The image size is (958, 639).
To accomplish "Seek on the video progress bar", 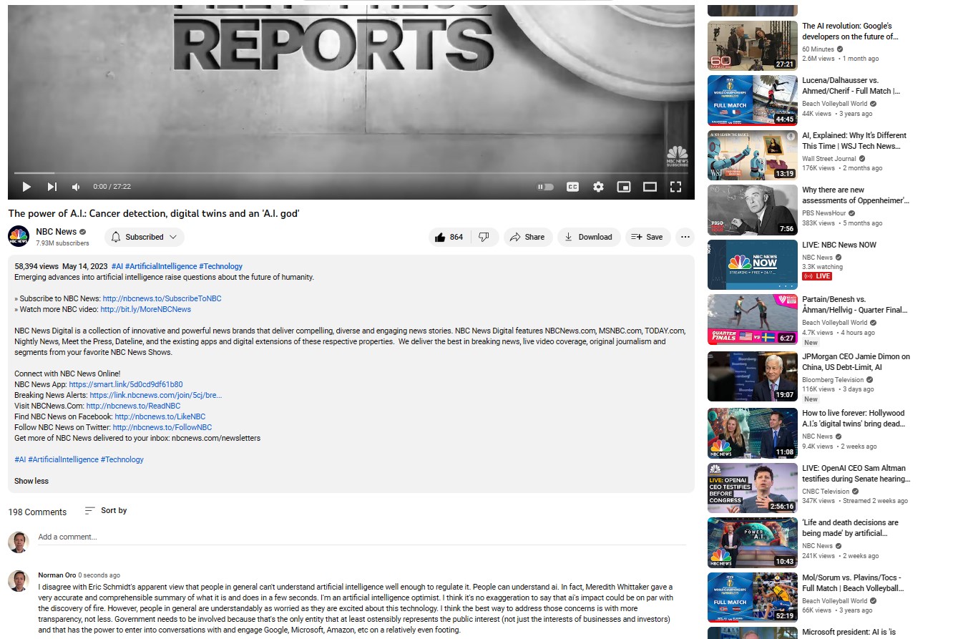I will tap(351, 173).
